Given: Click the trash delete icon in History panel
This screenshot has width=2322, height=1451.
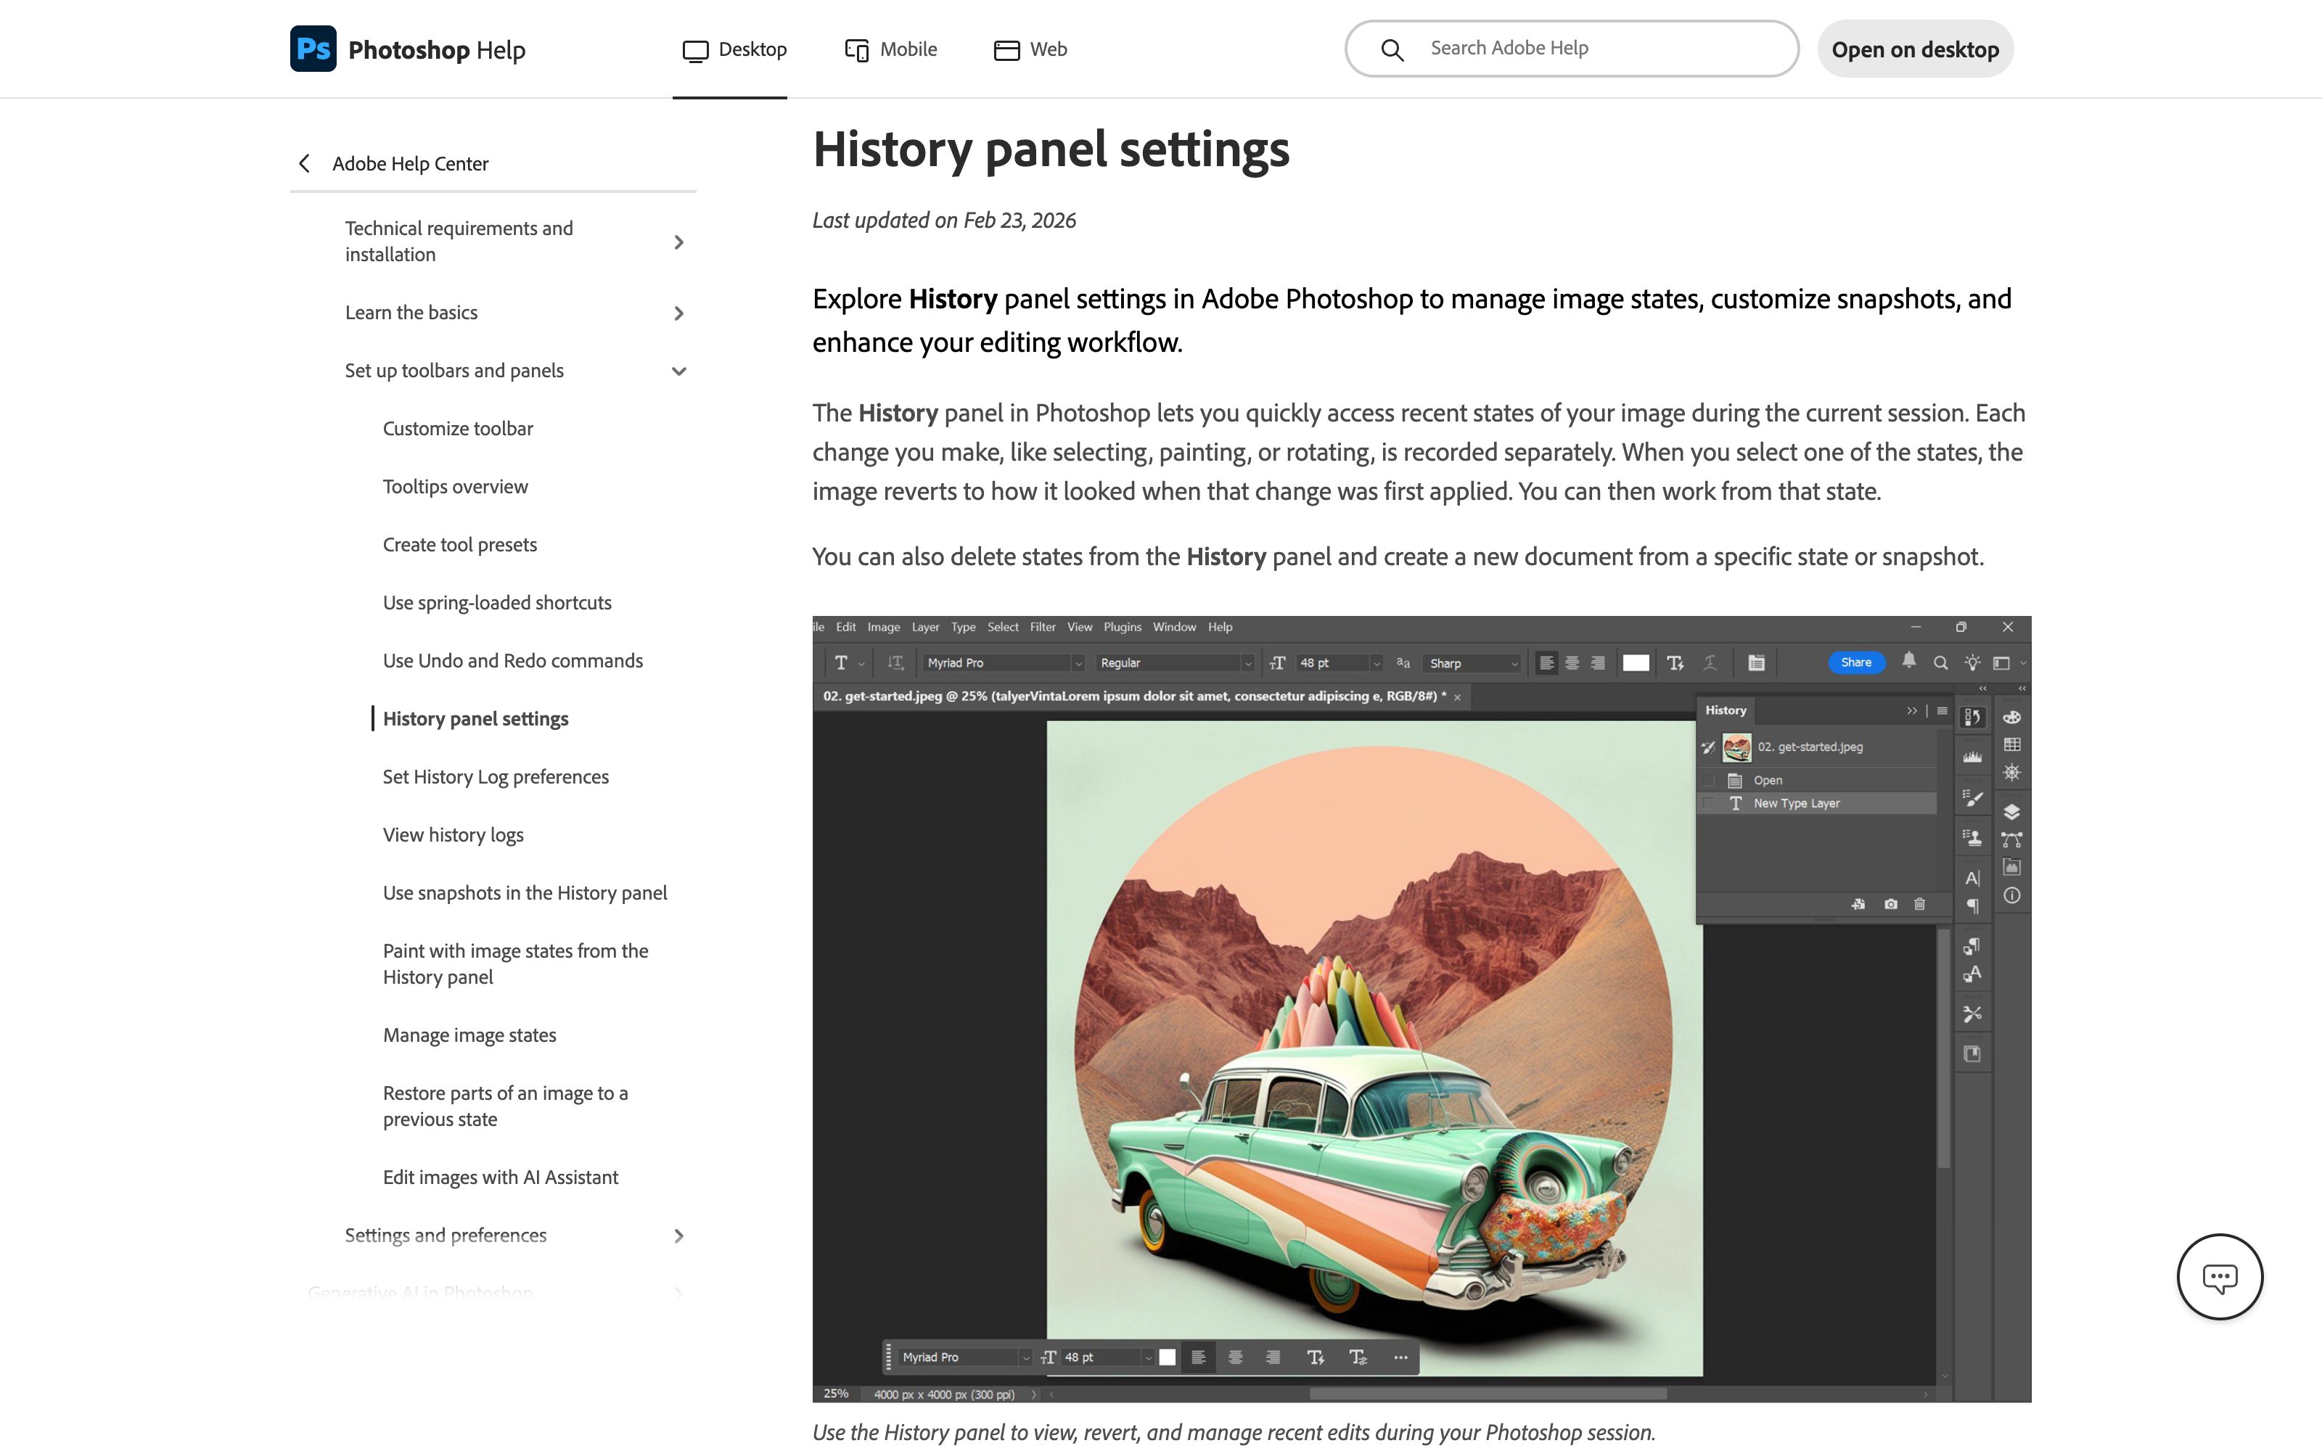Looking at the screenshot, I should (1919, 904).
